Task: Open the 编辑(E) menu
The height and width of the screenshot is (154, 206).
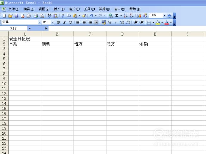Action: [29, 9]
